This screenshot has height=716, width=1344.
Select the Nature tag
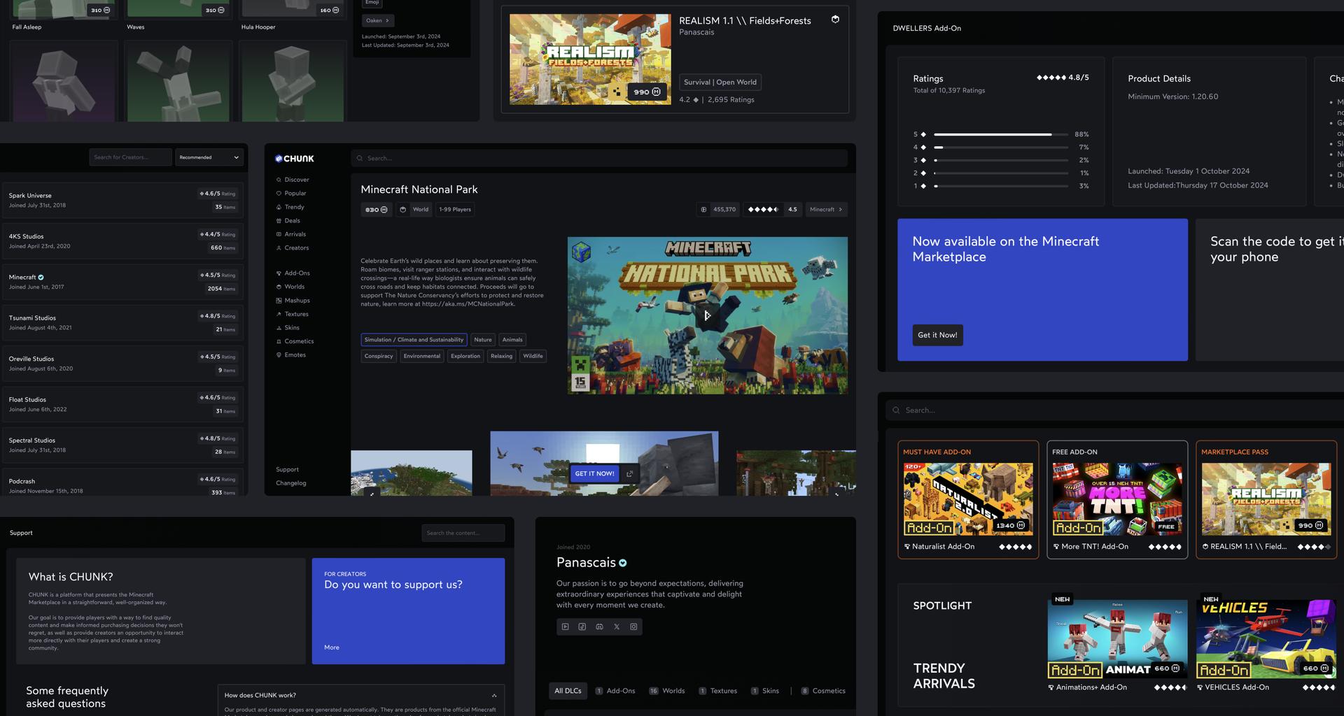(483, 340)
